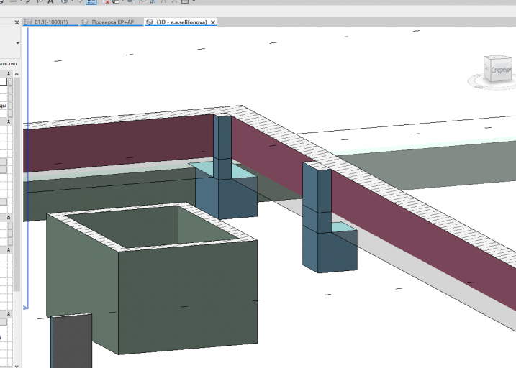The image size is (516, 368).
Task: Click the Properties scrollbar down arrow
Action: 17,365
